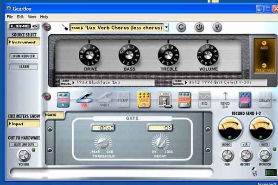Toggle the round power button icon
Image resolution: width=278 pixels, height=185 pixels.
[199, 27]
